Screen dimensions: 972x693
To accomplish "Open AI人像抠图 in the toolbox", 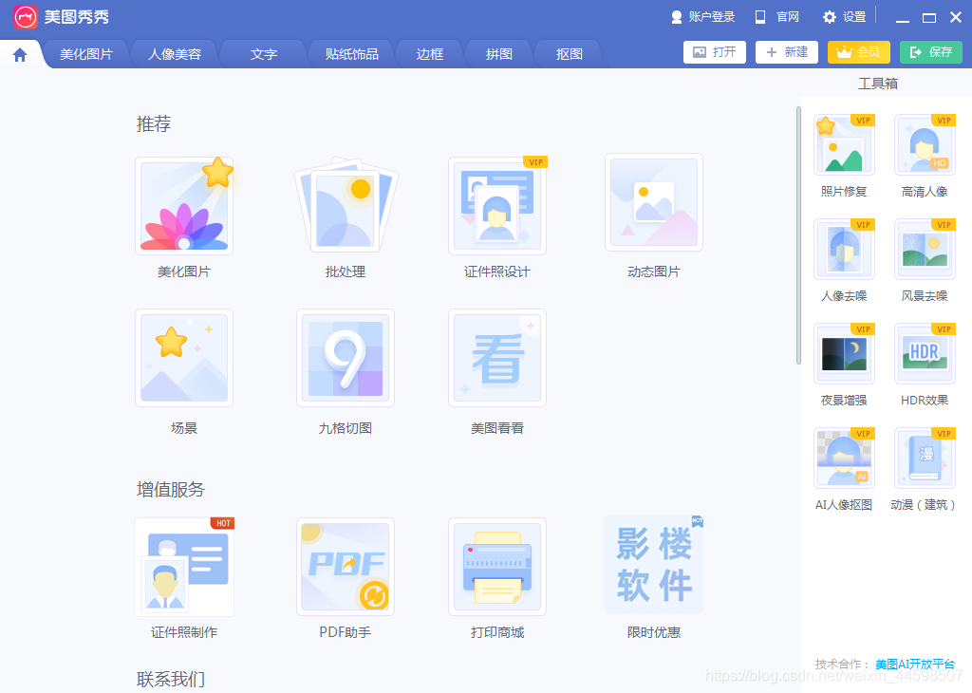I will 844,459.
